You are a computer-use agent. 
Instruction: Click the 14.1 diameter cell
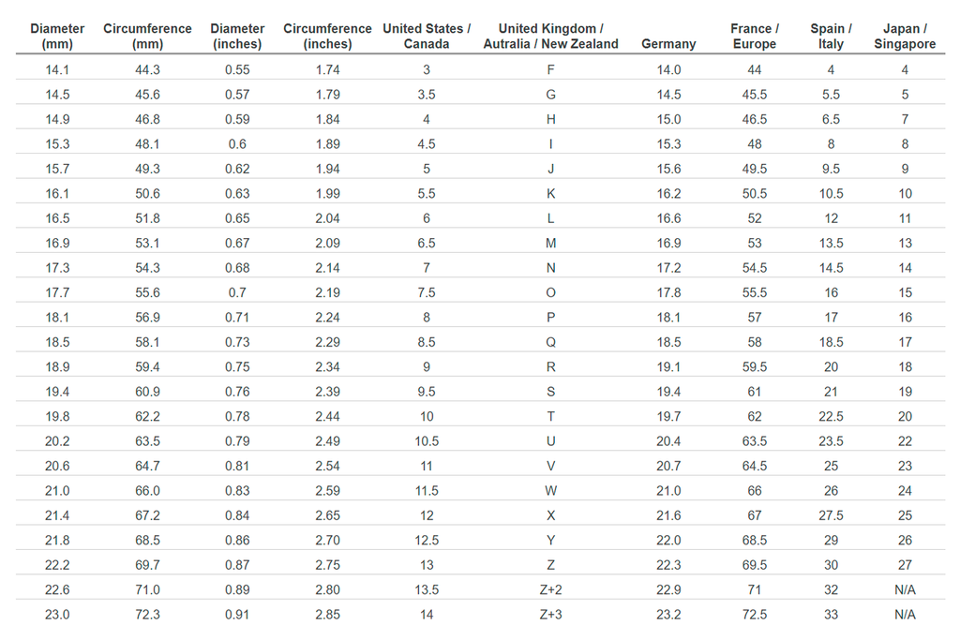point(57,69)
